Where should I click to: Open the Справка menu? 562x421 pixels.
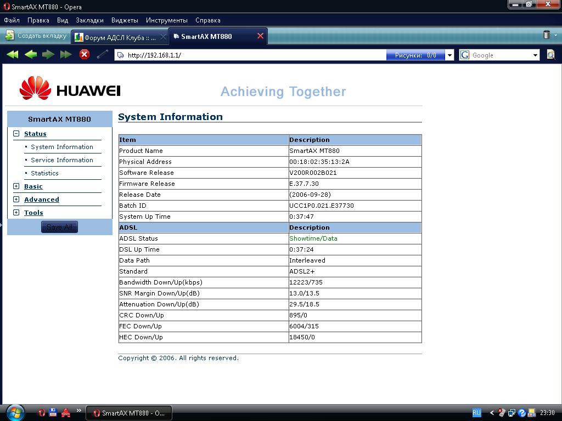tap(208, 20)
